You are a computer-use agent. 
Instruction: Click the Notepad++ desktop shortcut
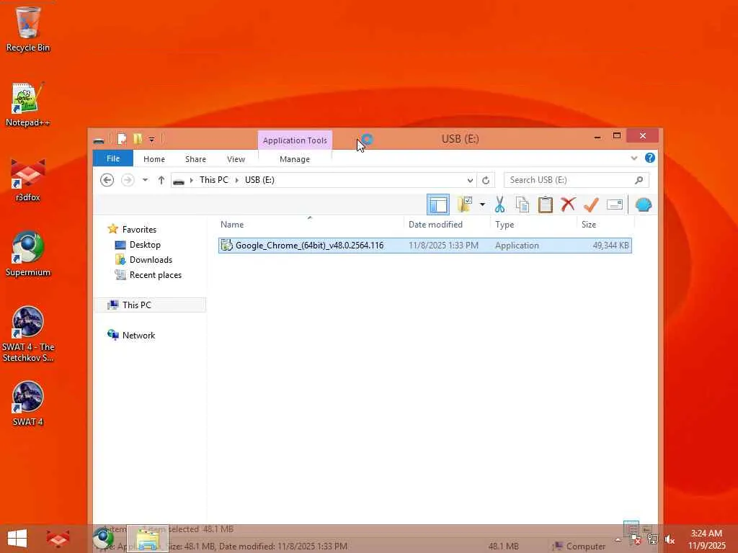click(28, 104)
